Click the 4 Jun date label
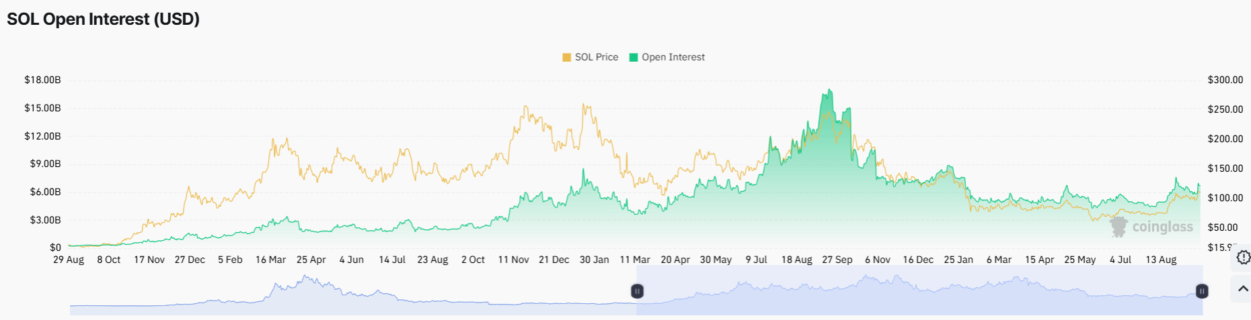1251x320 pixels. pyautogui.click(x=352, y=260)
